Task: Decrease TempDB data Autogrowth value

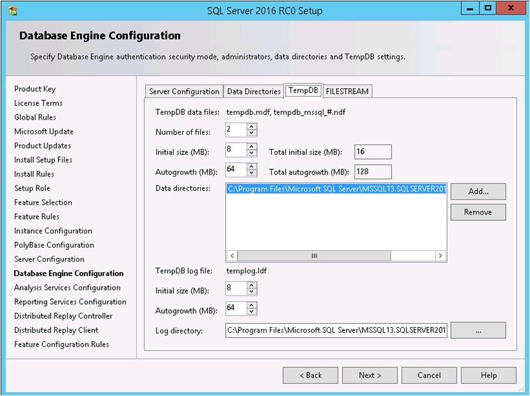Action: point(251,173)
